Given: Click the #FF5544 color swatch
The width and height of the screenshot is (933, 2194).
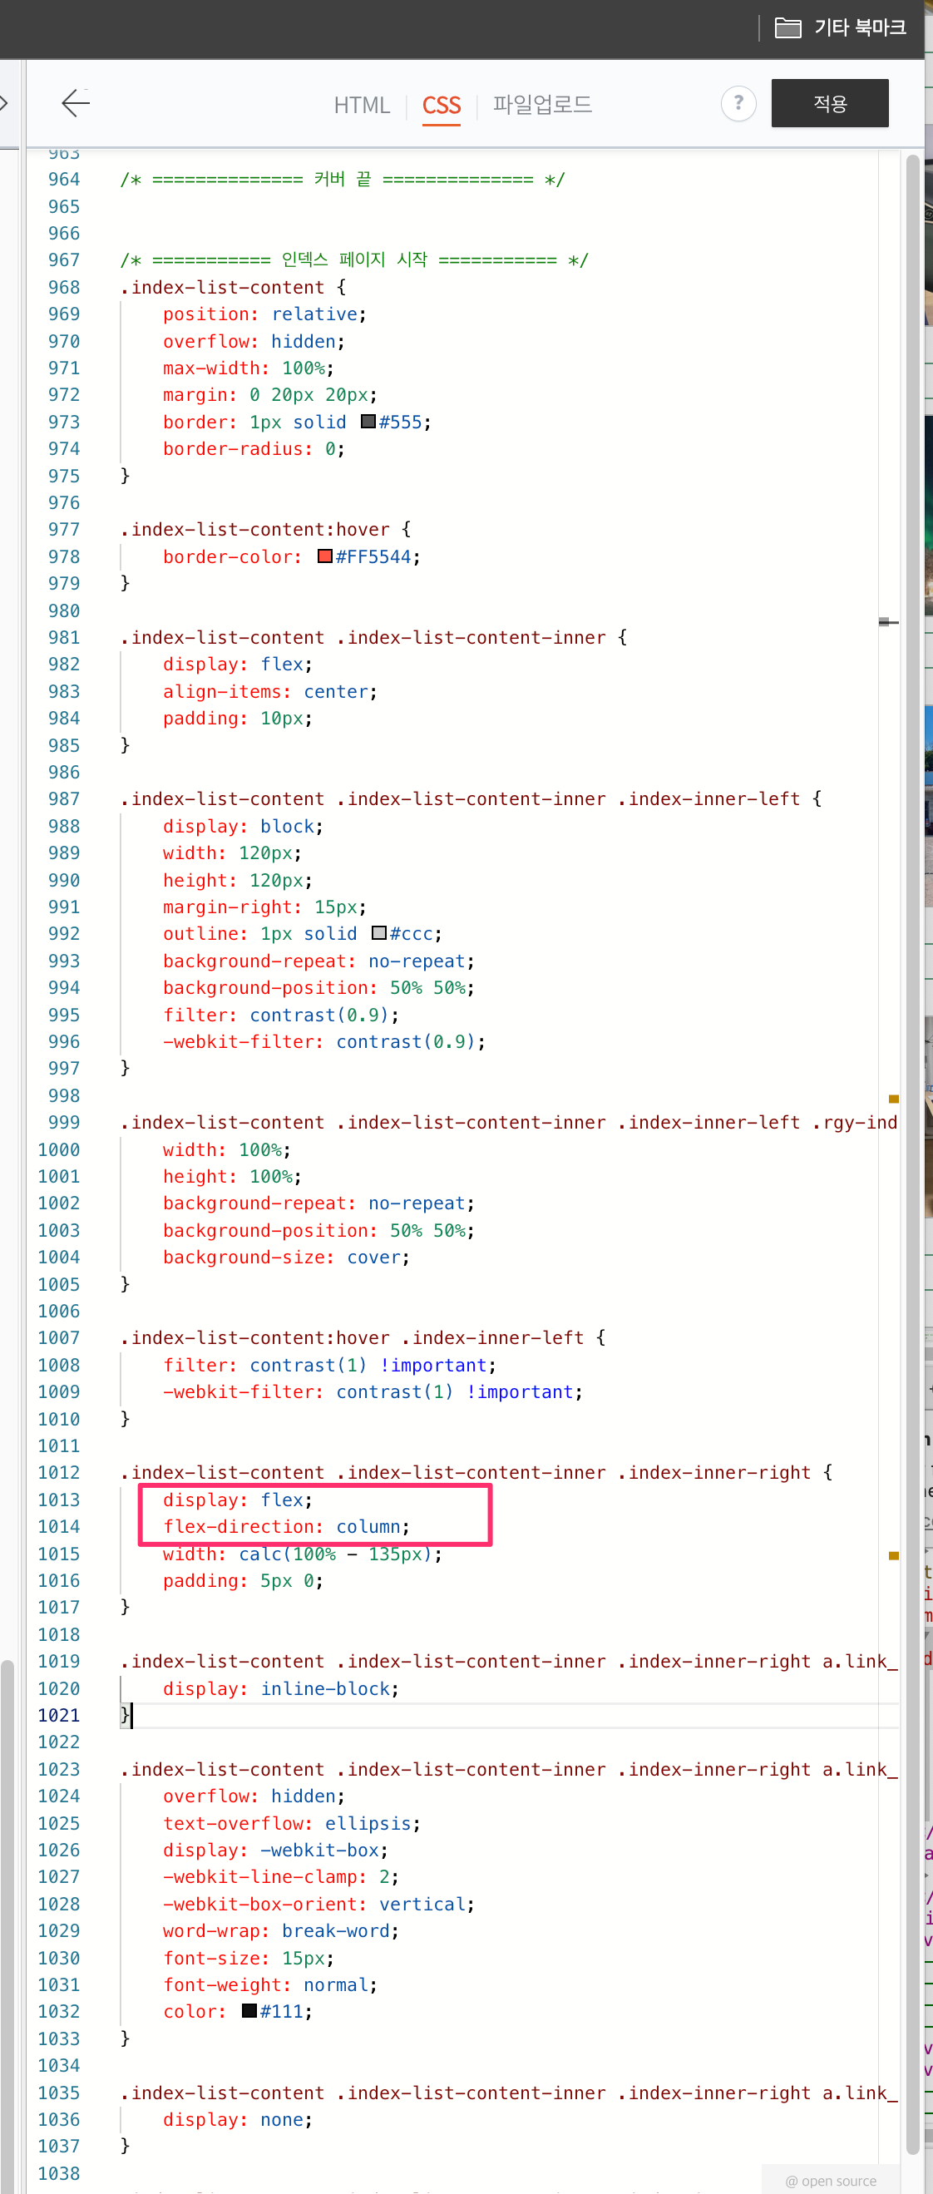Looking at the screenshot, I should click(324, 556).
